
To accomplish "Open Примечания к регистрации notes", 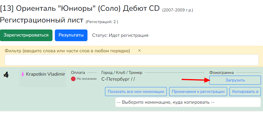I will pos(198,91).
